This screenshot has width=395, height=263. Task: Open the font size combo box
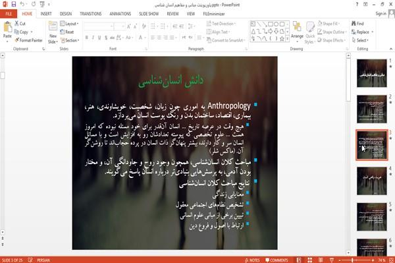119,26
